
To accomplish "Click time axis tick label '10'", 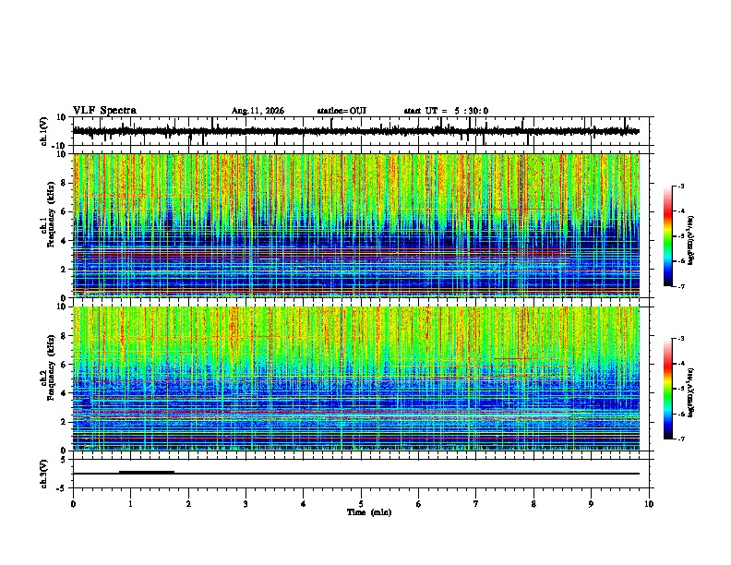I will coord(649,504).
